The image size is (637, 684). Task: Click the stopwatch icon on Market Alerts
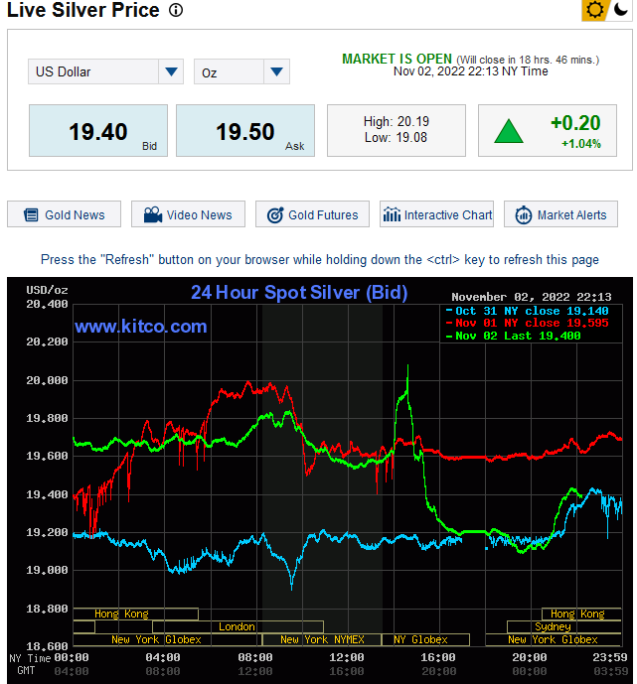524,215
